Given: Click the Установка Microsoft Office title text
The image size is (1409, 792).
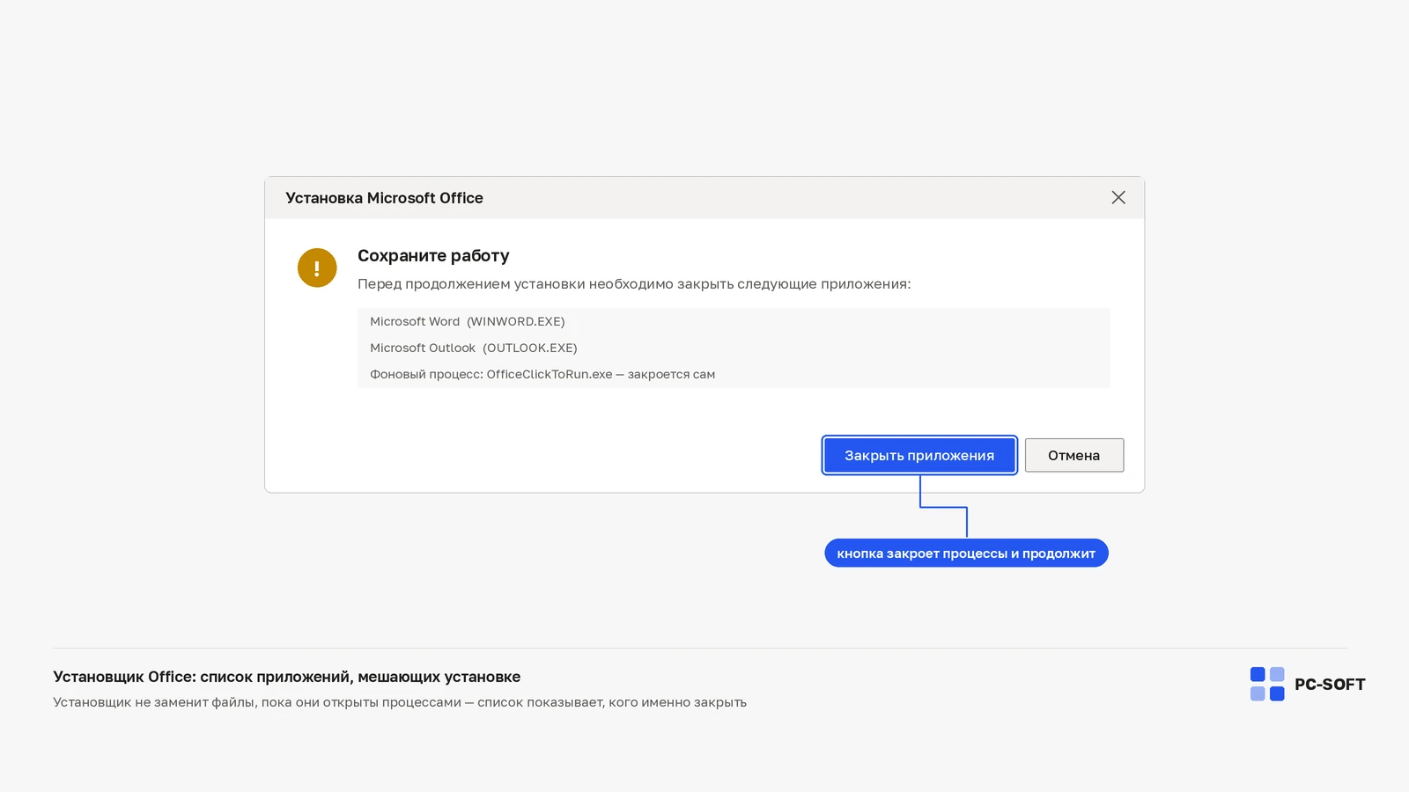Looking at the screenshot, I should pos(384,198).
